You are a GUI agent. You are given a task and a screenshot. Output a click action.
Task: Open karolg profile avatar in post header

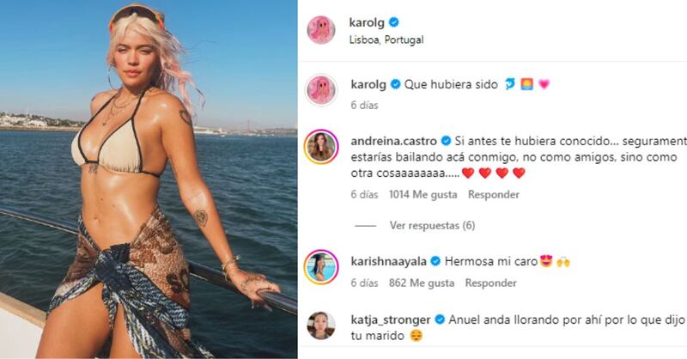[320, 30]
